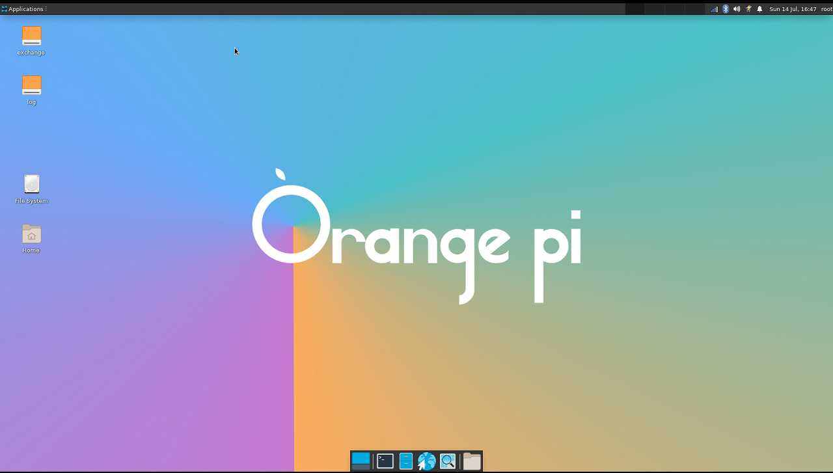Click the date and time clock
The width and height of the screenshot is (833, 473).
tap(792, 9)
